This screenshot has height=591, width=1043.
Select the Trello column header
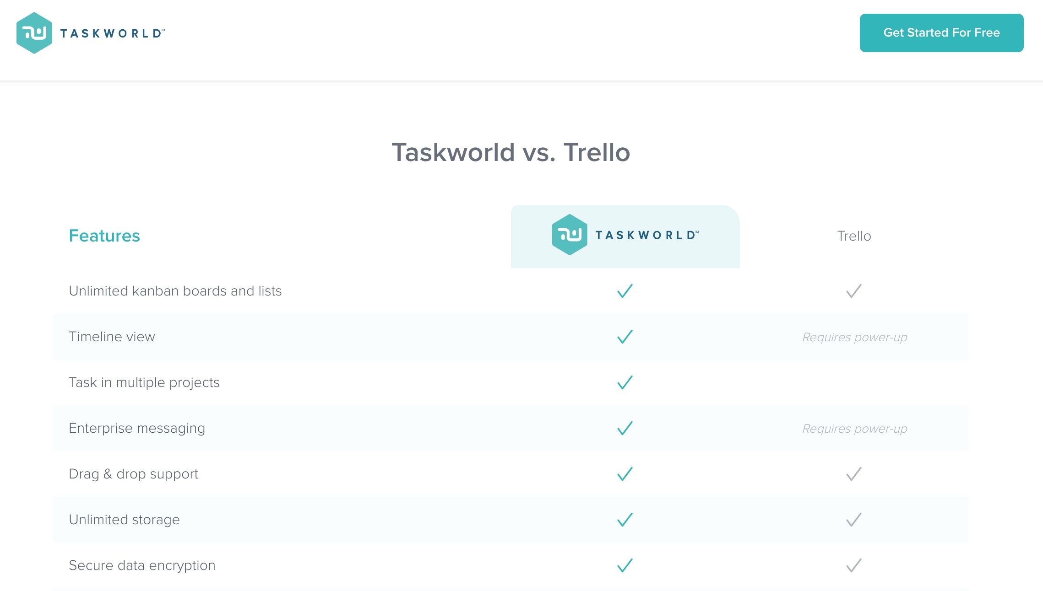854,236
